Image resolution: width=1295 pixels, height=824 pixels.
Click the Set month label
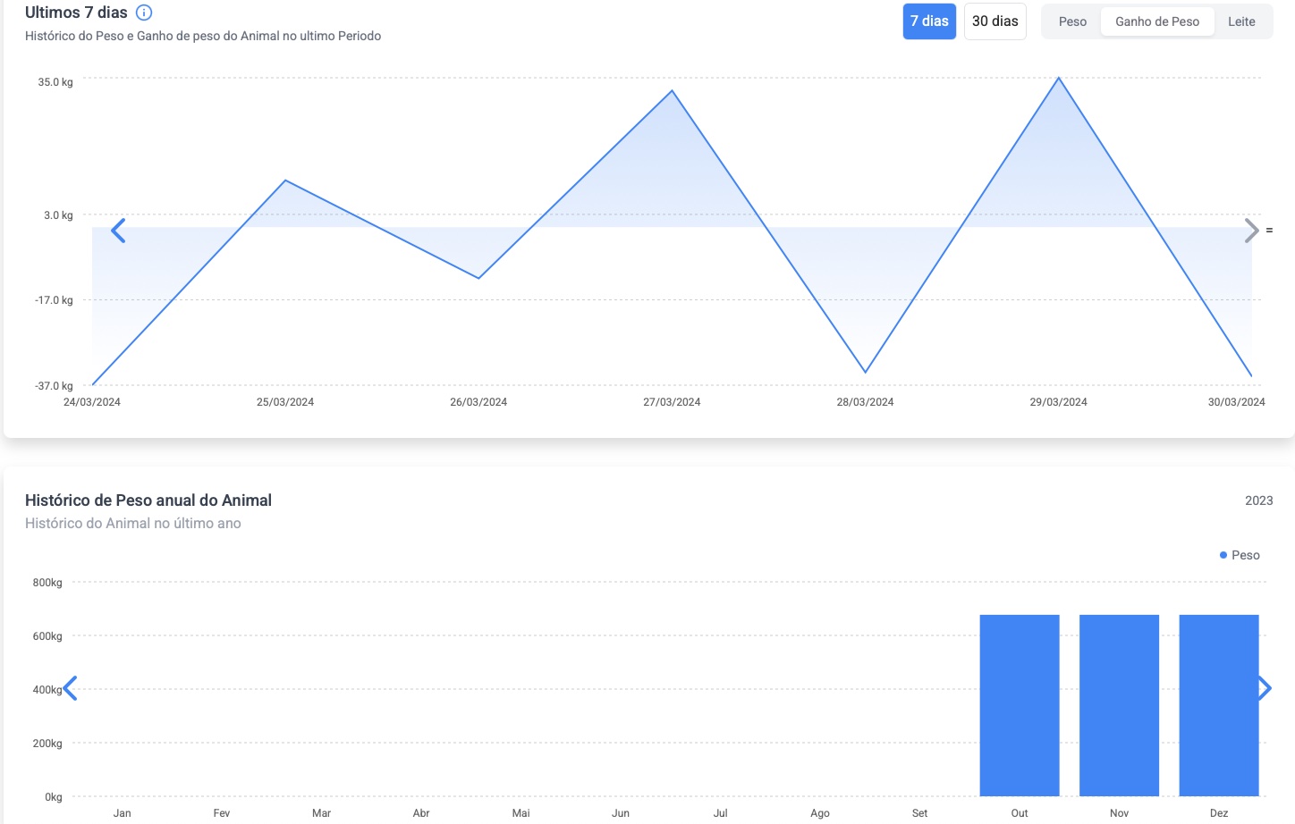point(919,813)
